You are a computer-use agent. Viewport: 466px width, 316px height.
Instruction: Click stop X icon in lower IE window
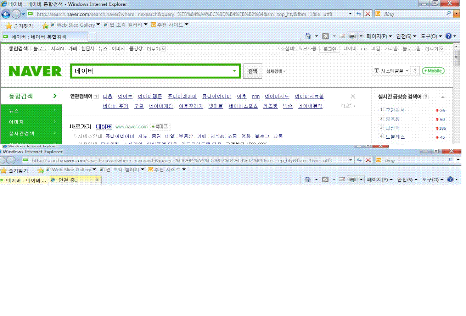point(368,160)
